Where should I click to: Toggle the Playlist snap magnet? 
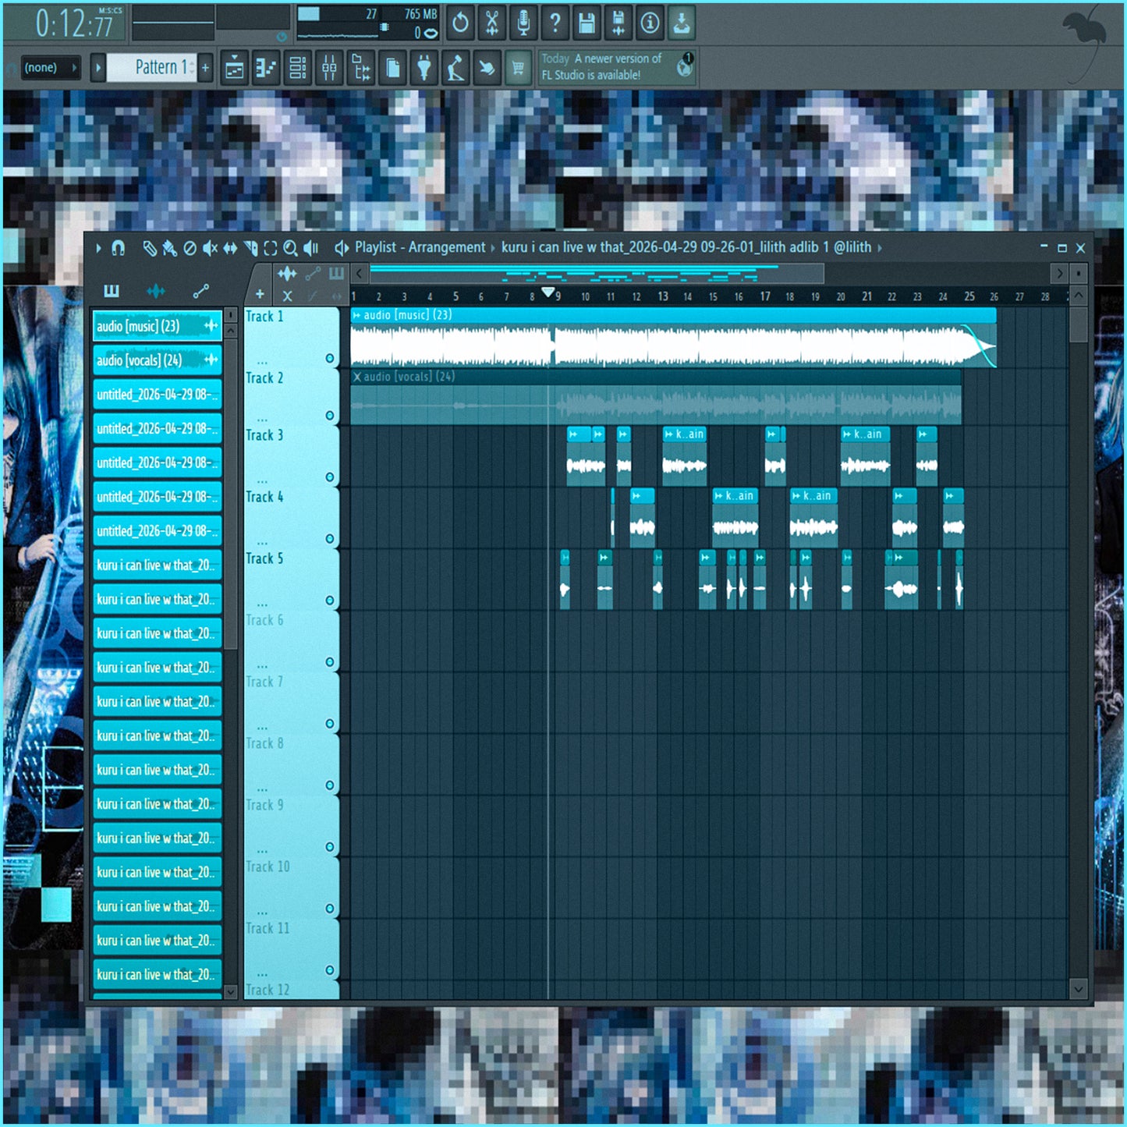coord(119,248)
